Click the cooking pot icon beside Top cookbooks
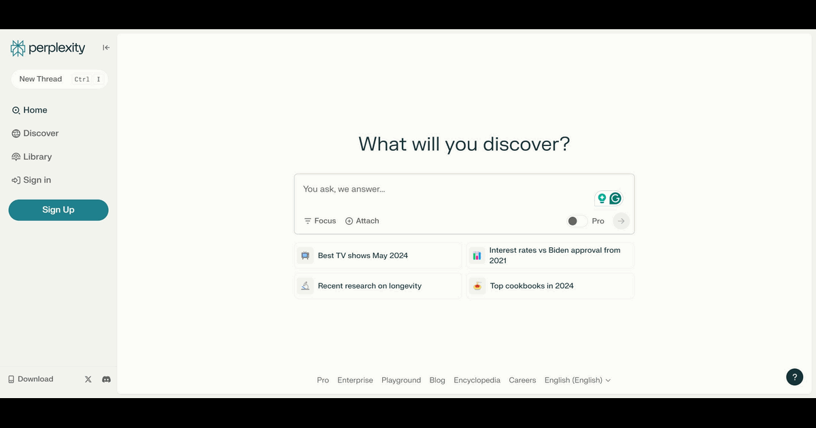 (477, 286)
